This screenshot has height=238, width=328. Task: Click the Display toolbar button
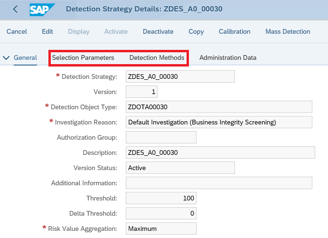[x=79, y=32]
